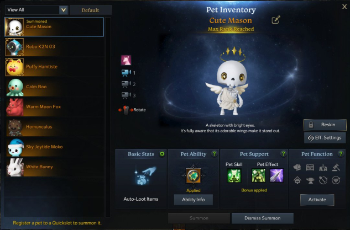Image resolution: width=350 pixels, height=230 pixels.
Task: Select camera view 1 icon
Action: tap(126, 73)
